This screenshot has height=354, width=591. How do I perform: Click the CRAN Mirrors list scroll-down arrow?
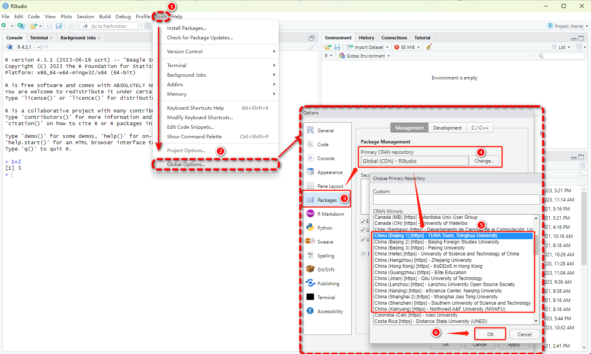tap(536, 321)
